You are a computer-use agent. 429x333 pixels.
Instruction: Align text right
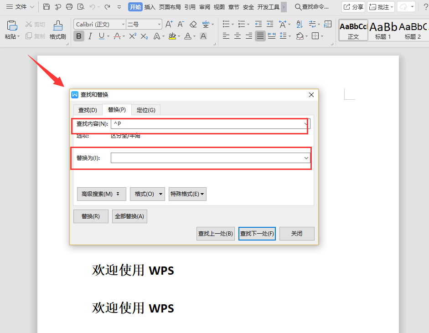(249, 36)
